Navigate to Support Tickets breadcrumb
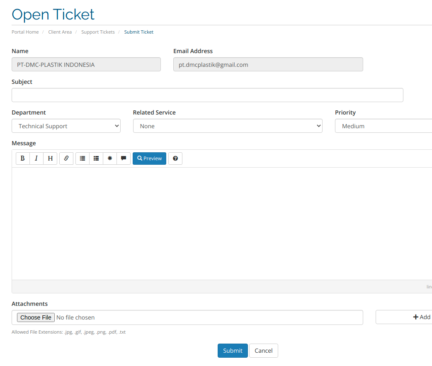 click(98, 32)
